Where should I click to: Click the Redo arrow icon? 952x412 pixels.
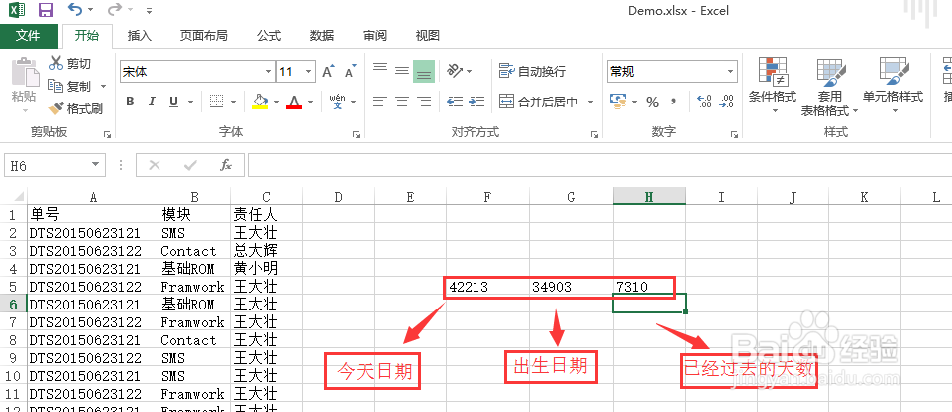click(114, 10)
